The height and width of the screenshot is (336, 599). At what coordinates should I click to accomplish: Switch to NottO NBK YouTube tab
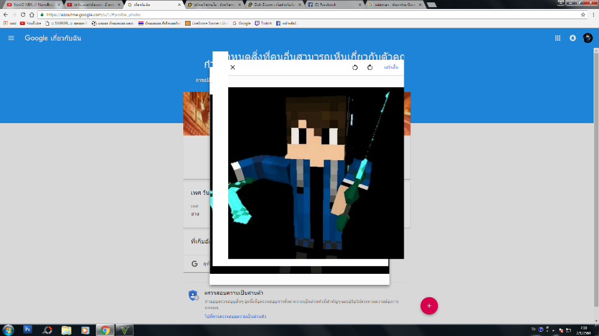tap(32, 5)
